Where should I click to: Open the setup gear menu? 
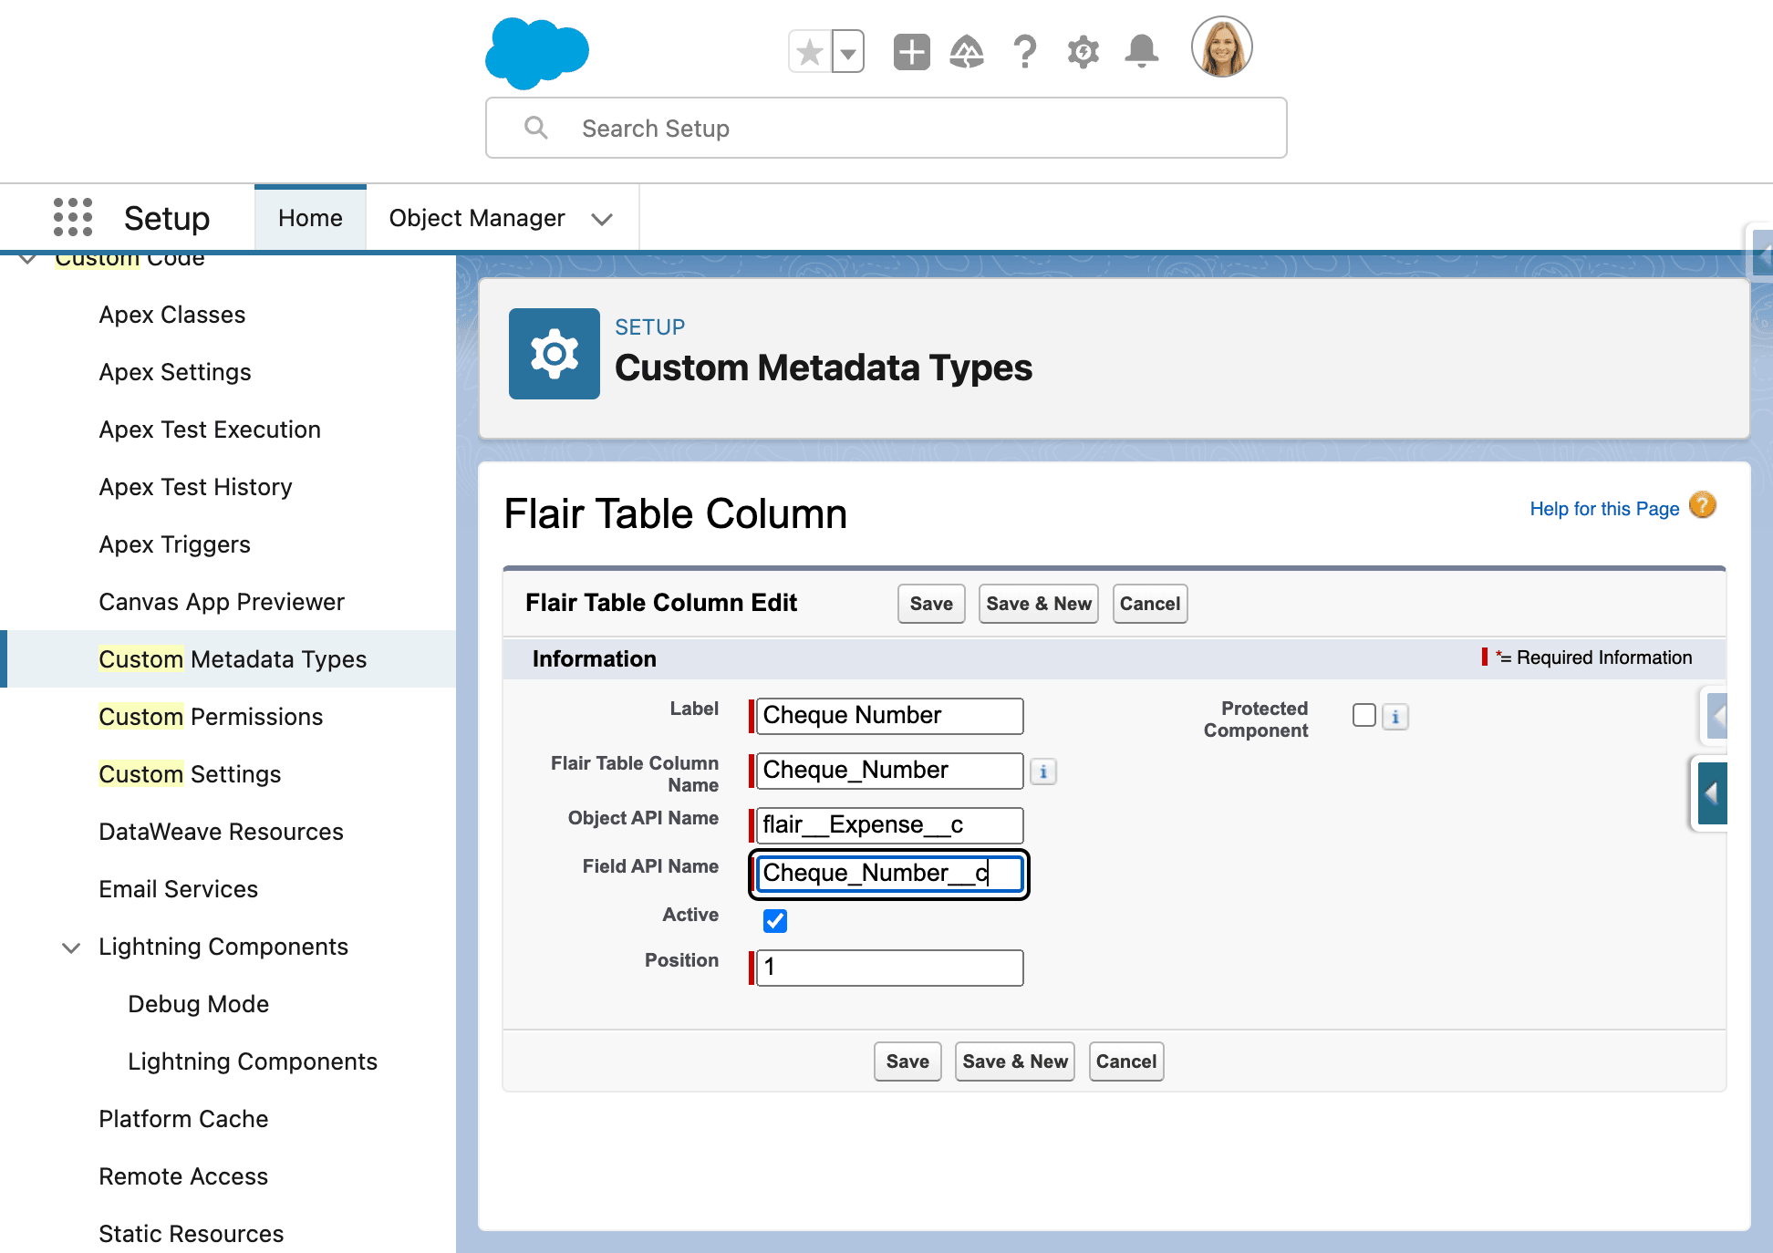pos(1083,52)
